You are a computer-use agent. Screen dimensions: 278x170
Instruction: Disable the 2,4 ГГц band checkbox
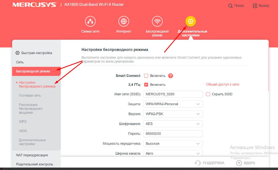(146, 84)
